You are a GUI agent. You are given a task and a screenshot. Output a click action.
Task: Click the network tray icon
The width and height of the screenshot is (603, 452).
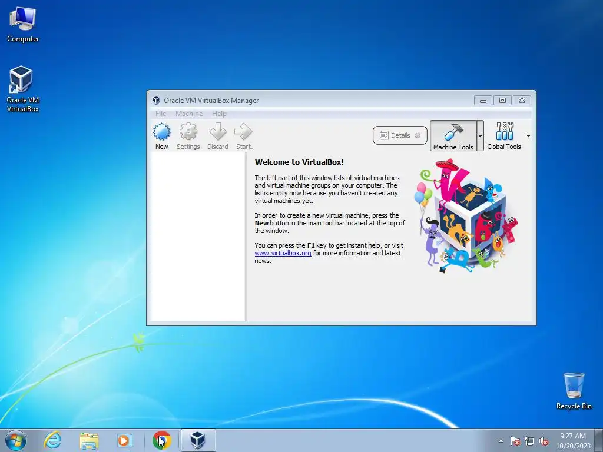529,441
